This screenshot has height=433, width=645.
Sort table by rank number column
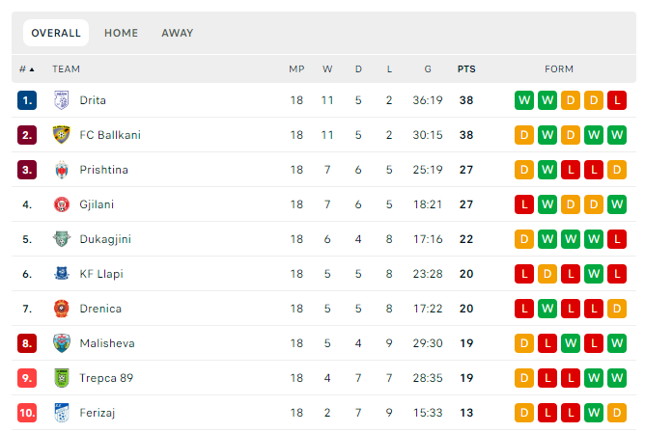tap(26, 69)
